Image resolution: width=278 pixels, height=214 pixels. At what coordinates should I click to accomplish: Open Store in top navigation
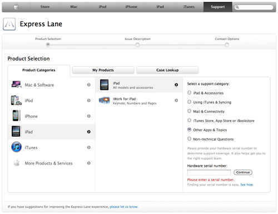click(x=45, y=7)
